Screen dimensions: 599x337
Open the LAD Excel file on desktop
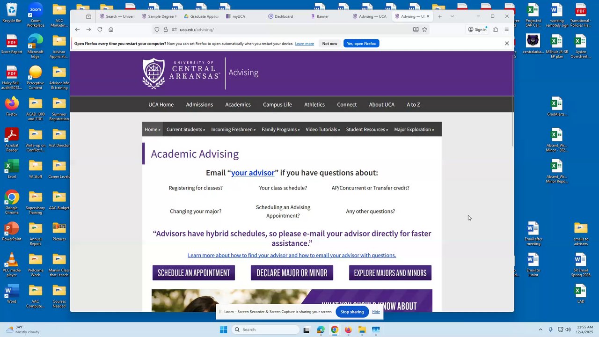[581, 294]
